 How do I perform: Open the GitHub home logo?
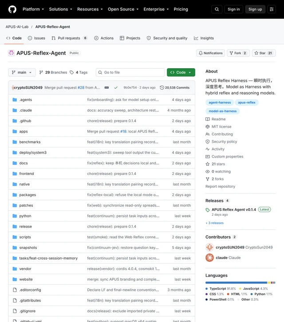click(12, 9)
